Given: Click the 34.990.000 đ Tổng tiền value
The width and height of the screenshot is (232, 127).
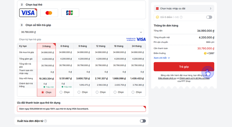Looking at the screenshot, I should tap(206, 31).
